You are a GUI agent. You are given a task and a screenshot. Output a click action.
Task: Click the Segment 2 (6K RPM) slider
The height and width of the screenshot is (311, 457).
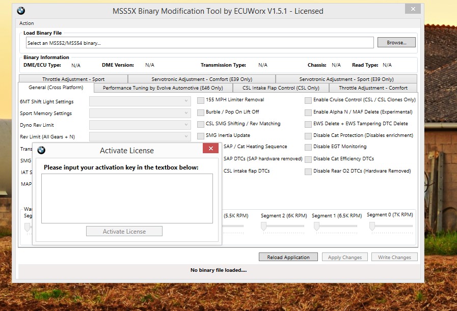coord(282,227)
